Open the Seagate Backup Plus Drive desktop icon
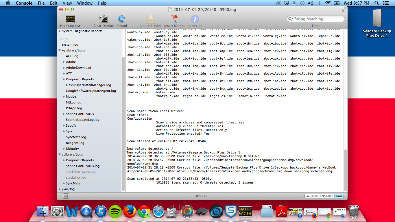 coord(377,19)
